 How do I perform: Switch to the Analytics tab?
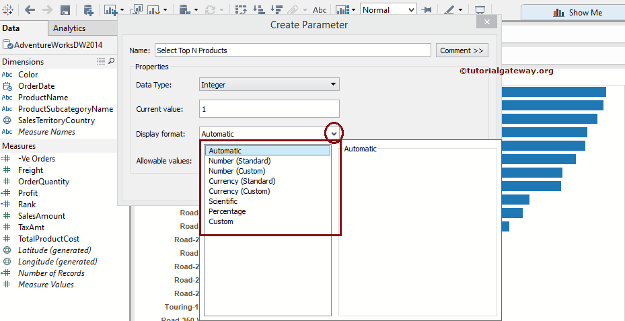[x=69, y=28]
